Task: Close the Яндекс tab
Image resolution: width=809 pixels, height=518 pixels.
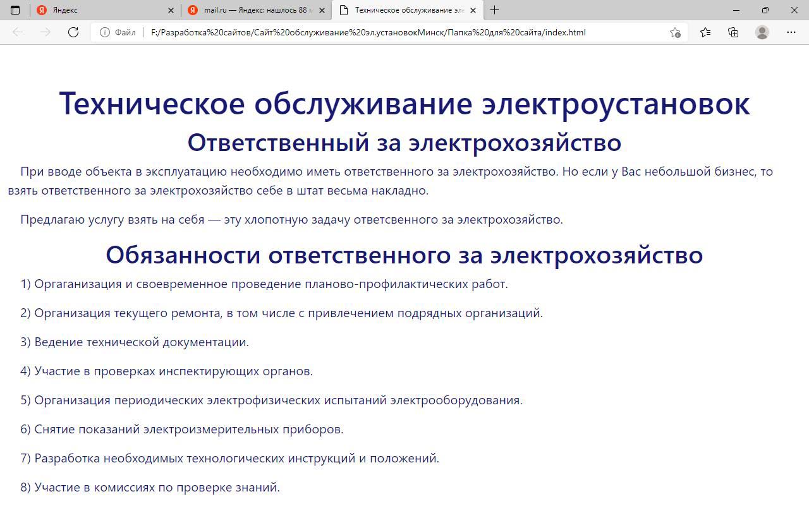Action: click(x=171, y=10)
